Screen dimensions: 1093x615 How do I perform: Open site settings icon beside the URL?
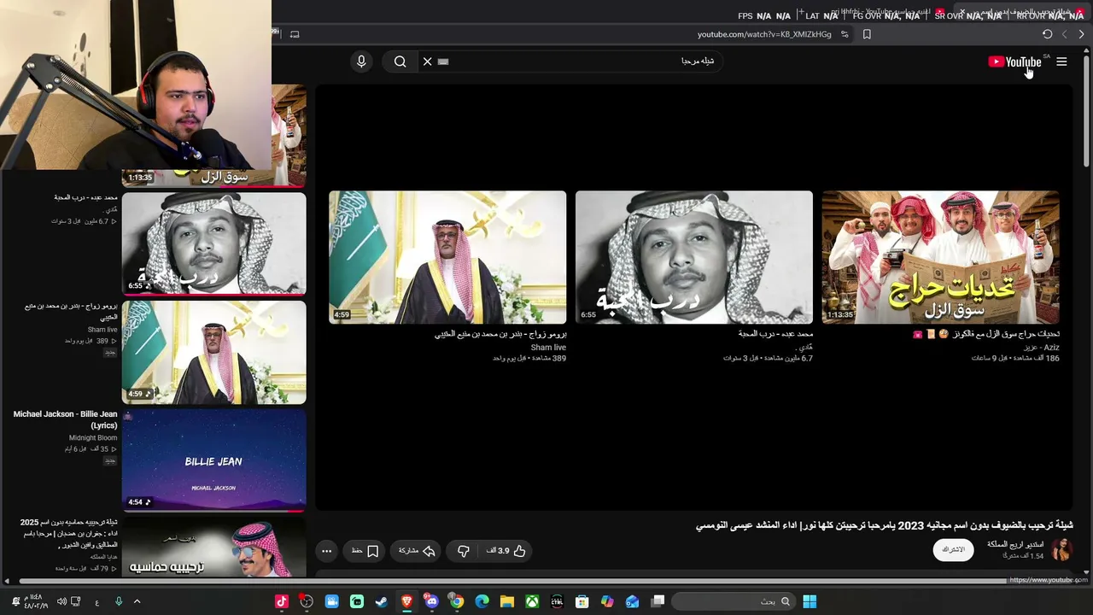(845, 34)
